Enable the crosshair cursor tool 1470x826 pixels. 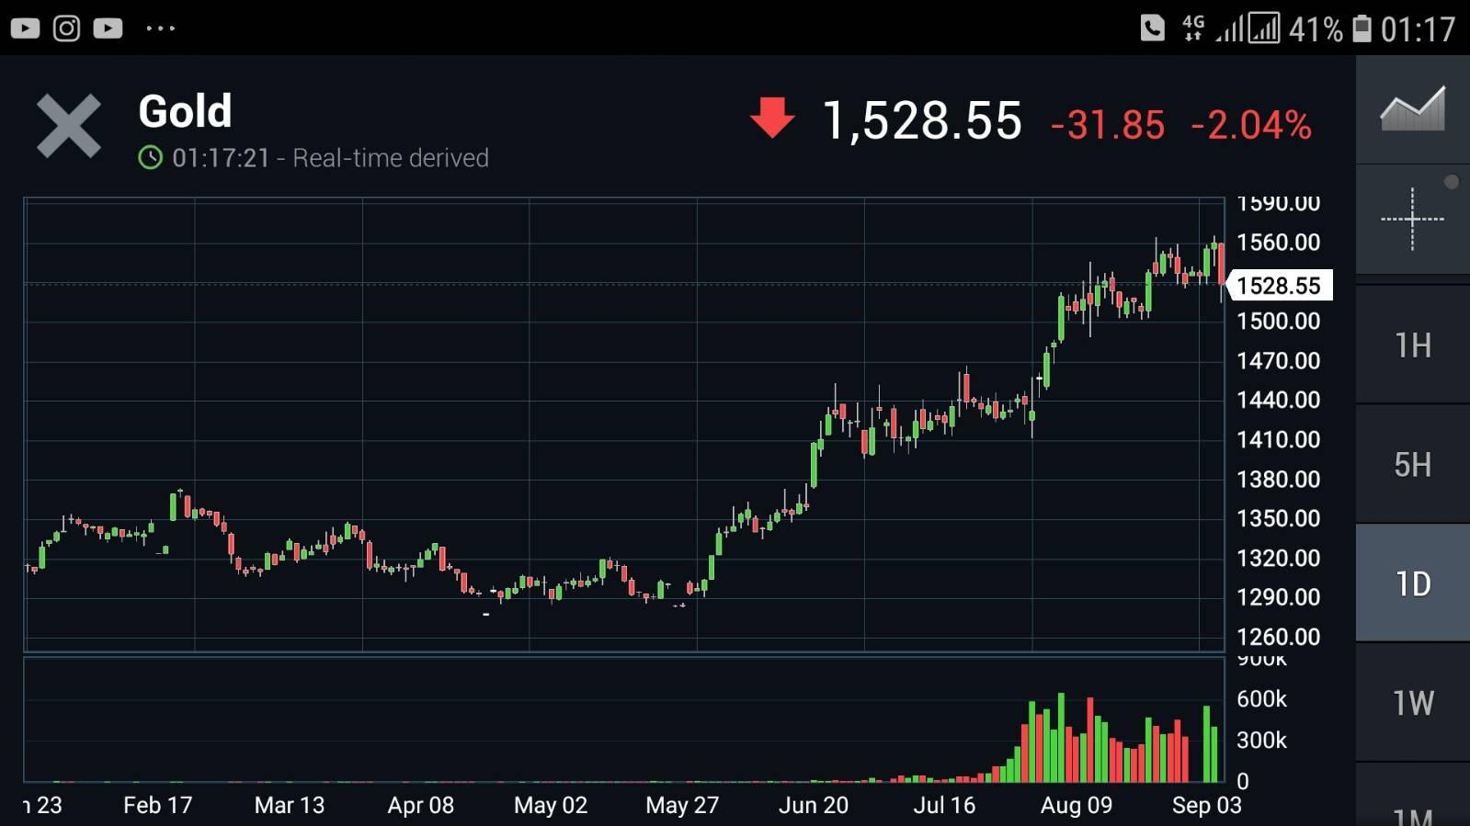[x=1412, y=220]
